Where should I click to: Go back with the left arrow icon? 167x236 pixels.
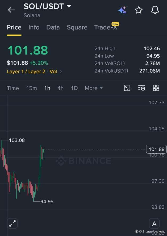[11, 10]
